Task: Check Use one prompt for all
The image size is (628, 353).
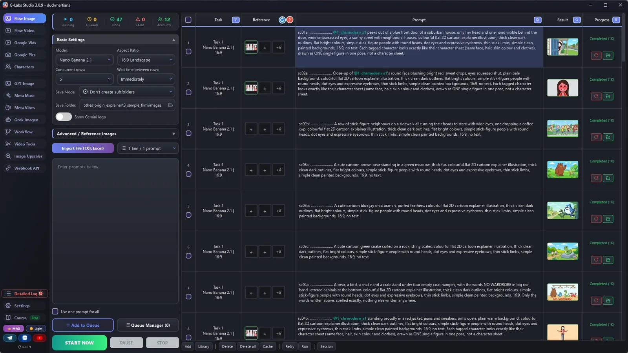Action: [x=55, y=311]
